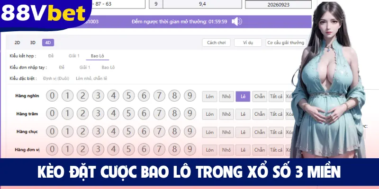This screenshot has height=189, width=379.
Task: Open Cơ cấu giải thưởng button
Action: (x=286, y=43)
